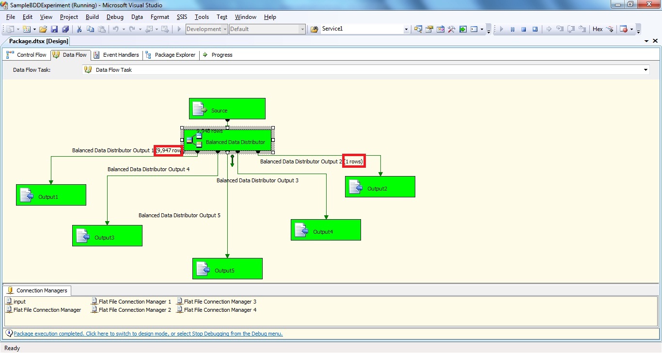Image resolution: width=662 pixels, height=353 pixels.
Task: Select the Output2 destination component
Action: click(x=380, y=187)
